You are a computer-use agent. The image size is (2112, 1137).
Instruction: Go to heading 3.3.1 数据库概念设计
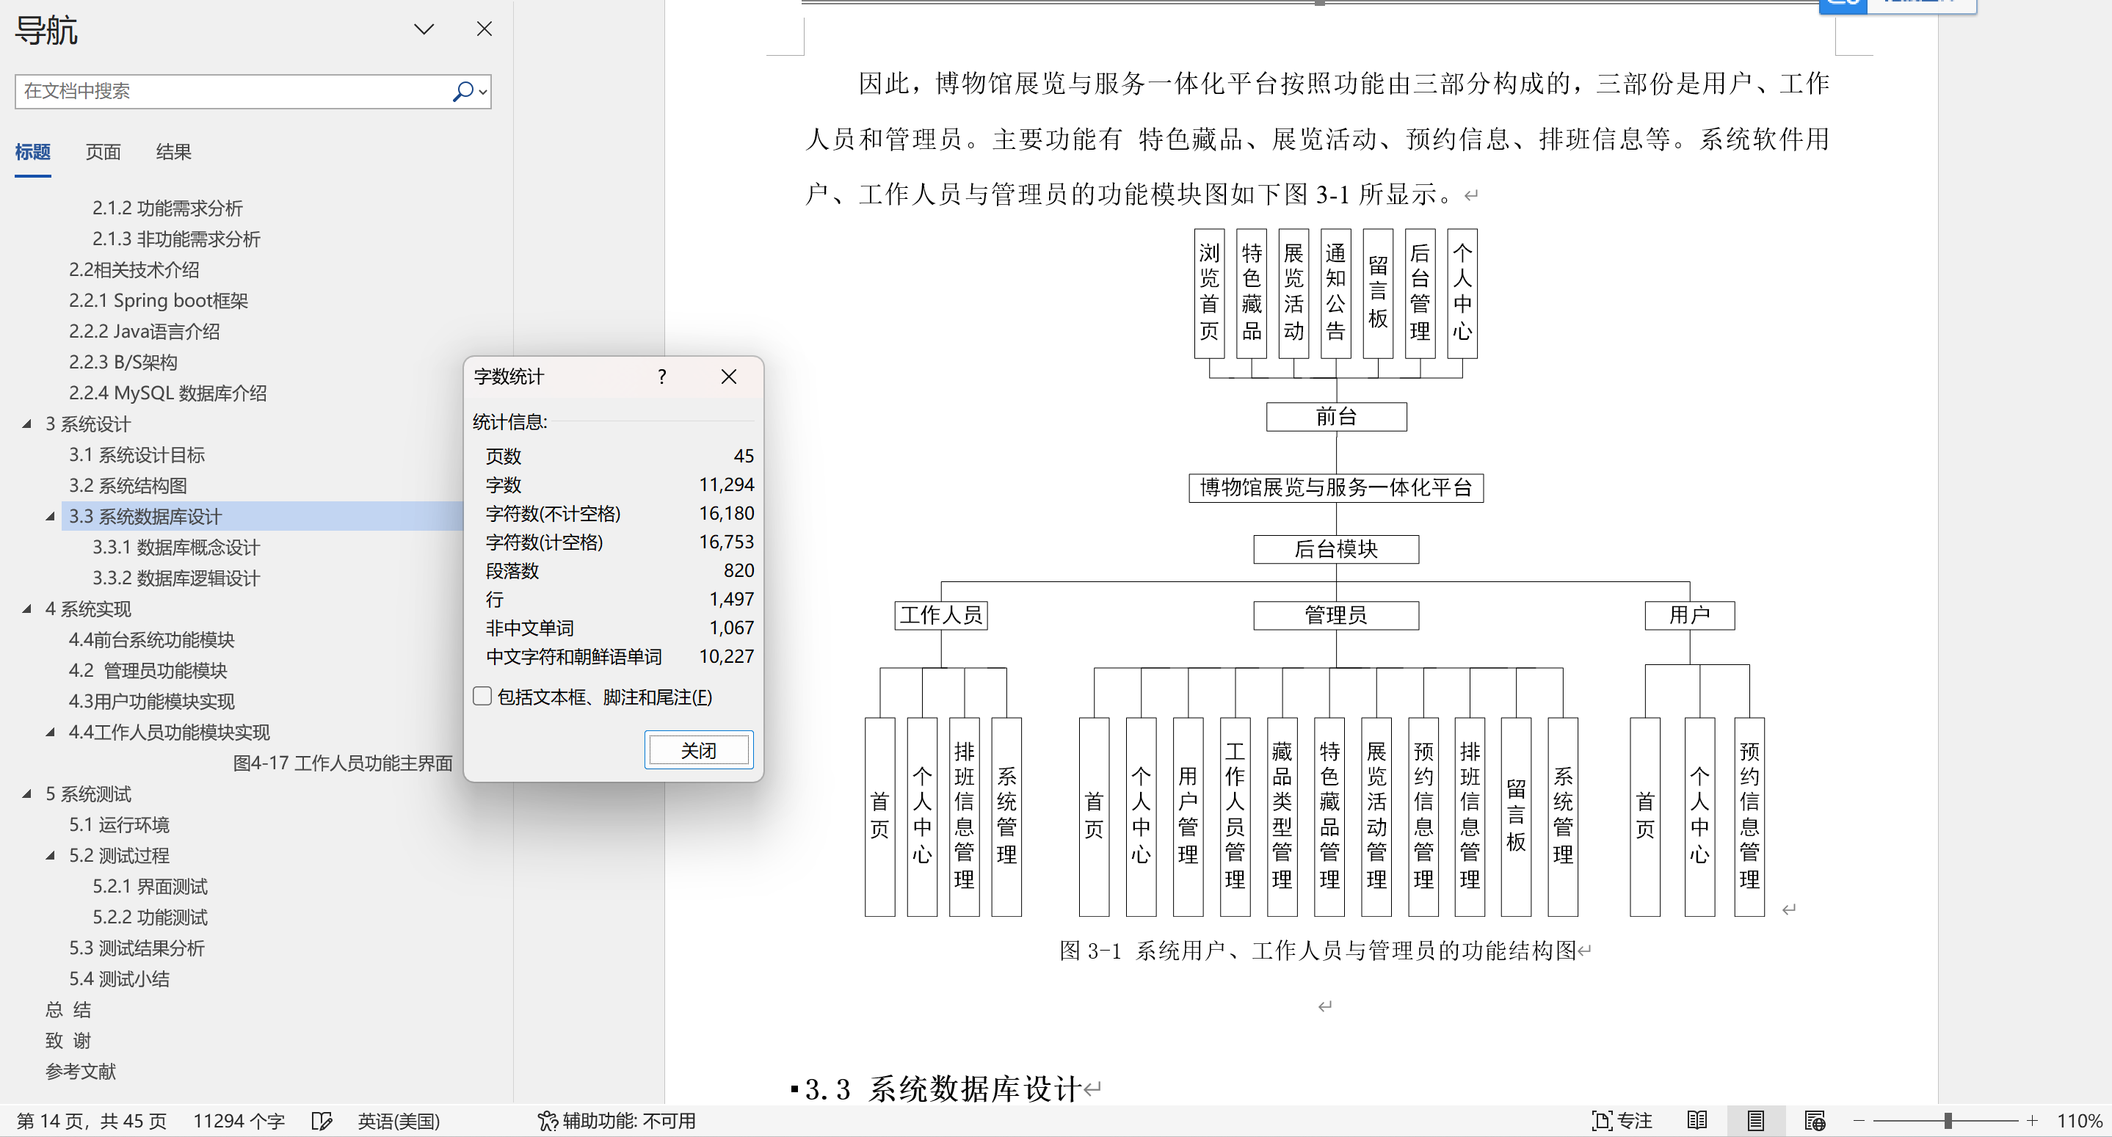176,548
